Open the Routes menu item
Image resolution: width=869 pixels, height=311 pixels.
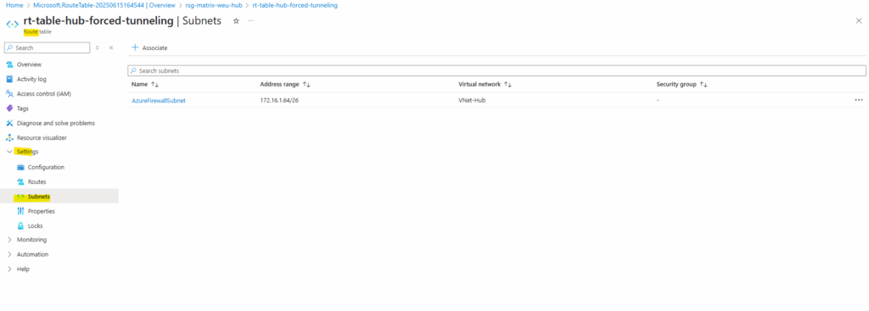(x=36, y=181)
